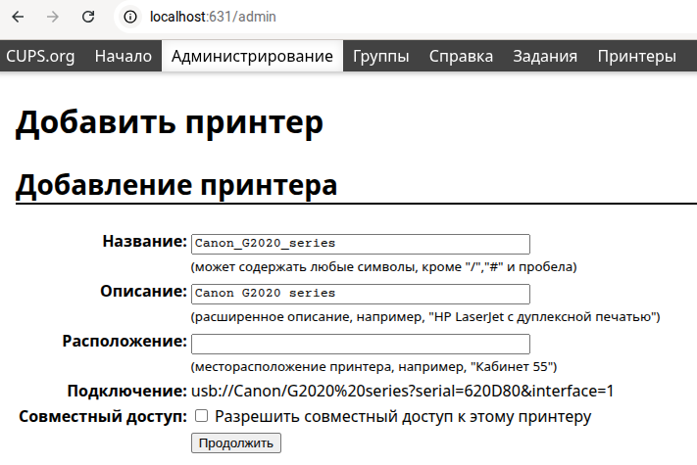Enable the shared access checkbox
This screenshot has width=697, height=465.
tap(201, 416)
